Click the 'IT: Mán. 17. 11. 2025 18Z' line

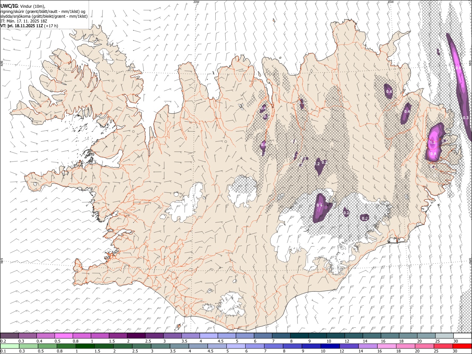[x=24, y=21]
